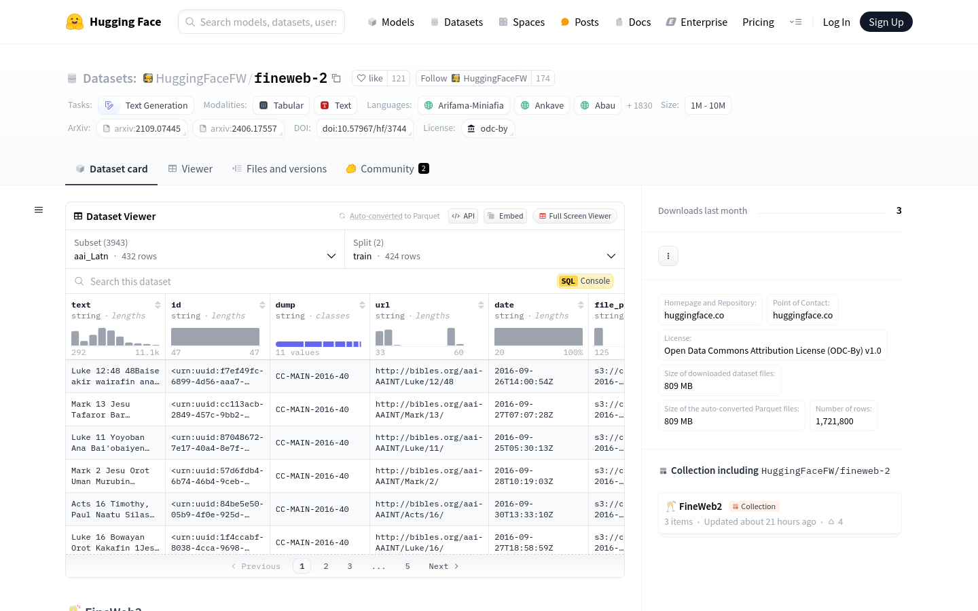Image resolution: width=978 pixels, height=611 pixels.
Task: Open the odc-by license tag
Action: pyautogui.click(x=488, y=128)
